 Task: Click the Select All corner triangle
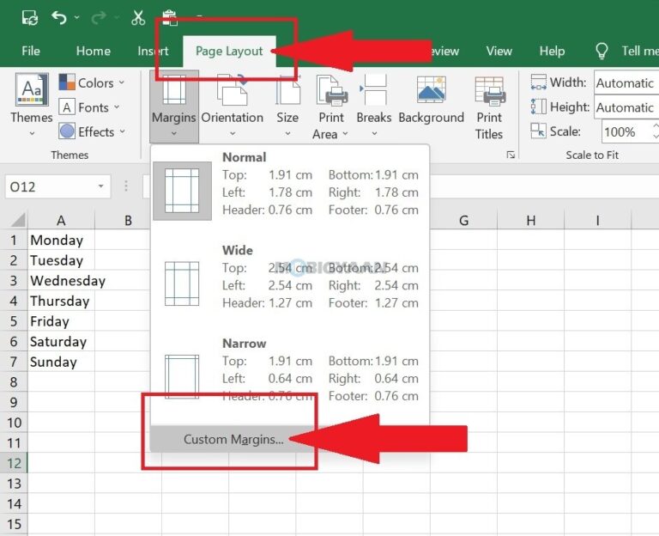point(18,220)
